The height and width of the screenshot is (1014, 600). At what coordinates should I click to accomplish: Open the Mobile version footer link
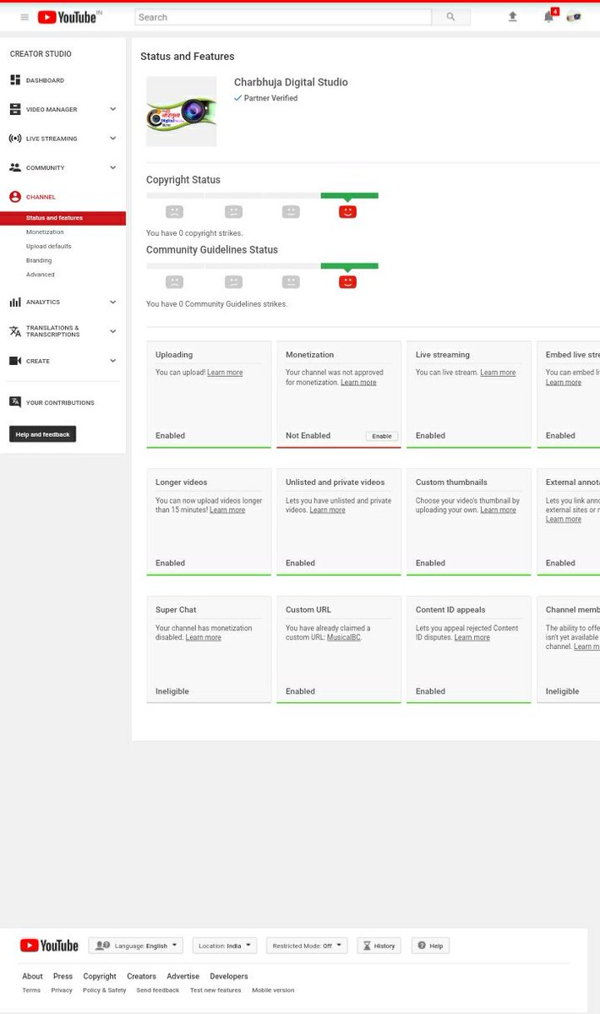[273, 990]
